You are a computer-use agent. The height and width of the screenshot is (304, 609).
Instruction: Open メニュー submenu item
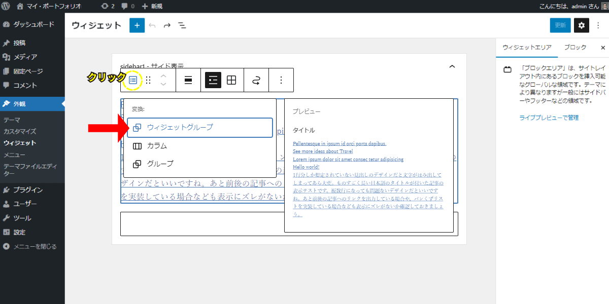coord(14,155)
